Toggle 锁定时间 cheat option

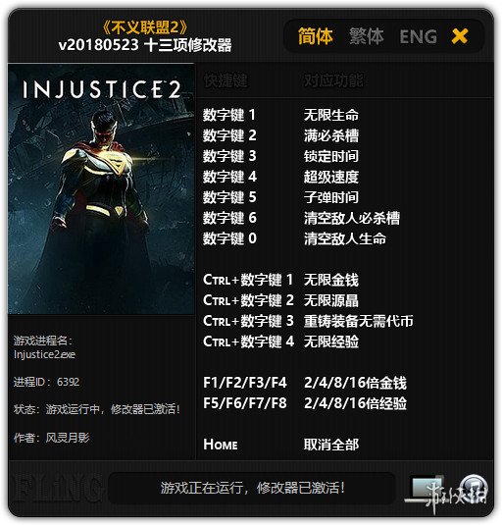tap(331, 156)
